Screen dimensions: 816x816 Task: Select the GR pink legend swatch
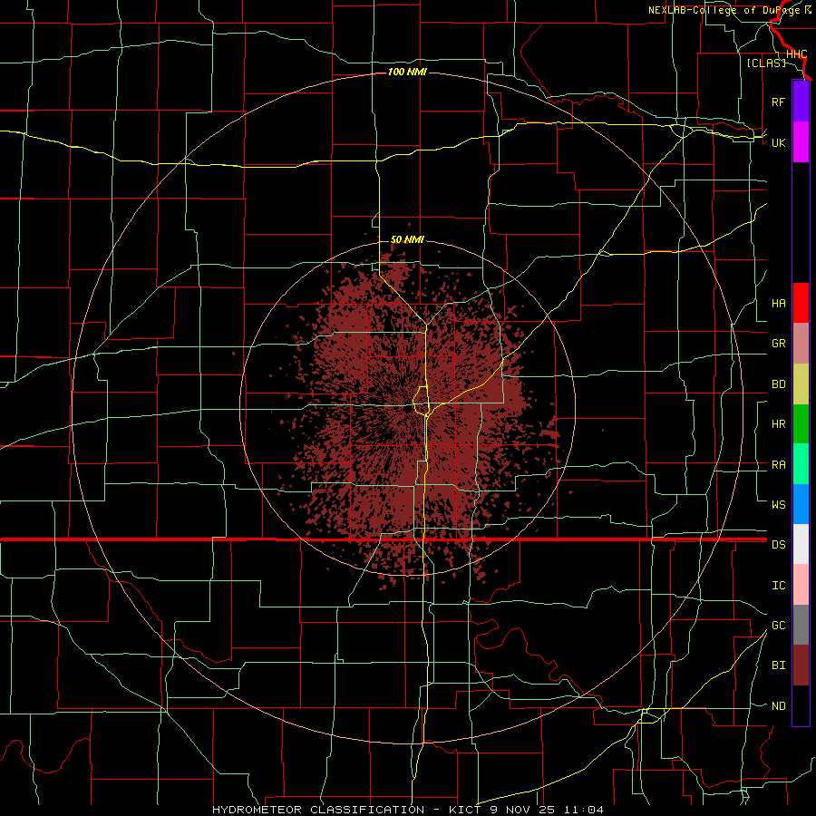[x=801, y=344]
